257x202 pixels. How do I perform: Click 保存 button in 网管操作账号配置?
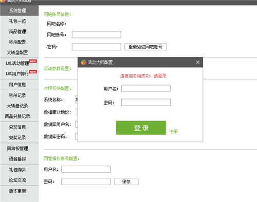[x=126, y=181]
